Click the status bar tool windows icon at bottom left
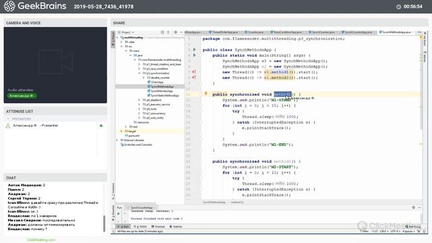The width and height of the screenshot is (432, 243). (114, 232)
